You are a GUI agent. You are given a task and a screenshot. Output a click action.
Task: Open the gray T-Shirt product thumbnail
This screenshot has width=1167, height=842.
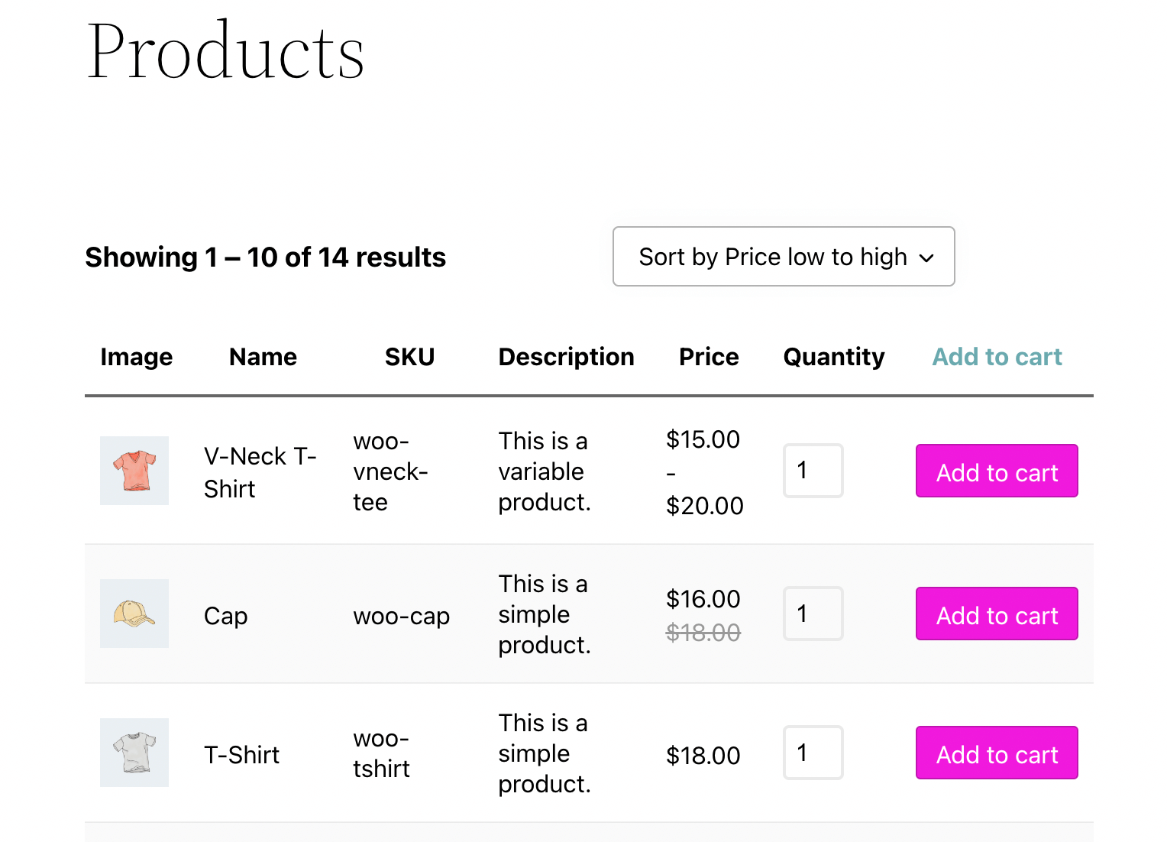pyautogui.click(x=134, y=753)
